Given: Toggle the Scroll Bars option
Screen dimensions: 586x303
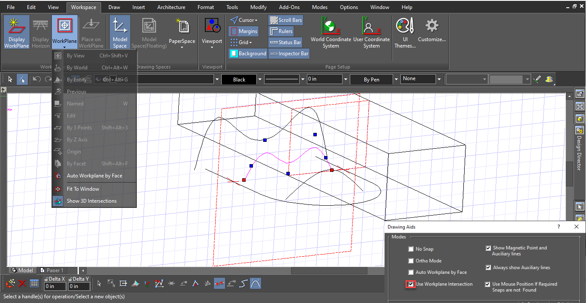Looking at the screenshot, I should [286, 20].
